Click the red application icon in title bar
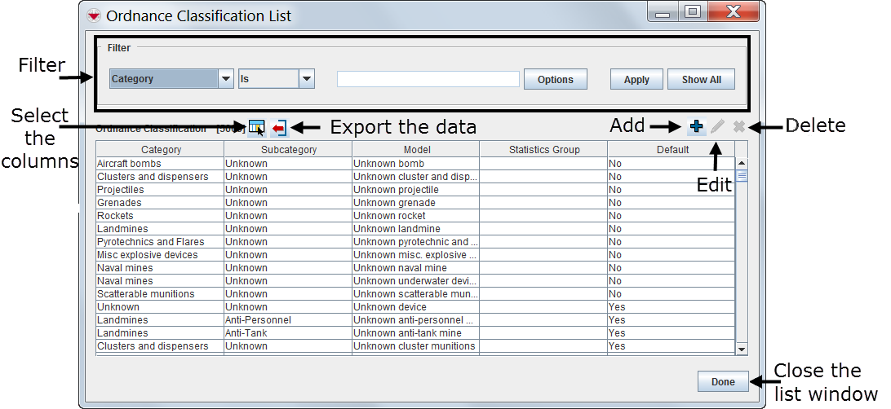The width and height of the screenshot is (891, 409). click(95, 15)
